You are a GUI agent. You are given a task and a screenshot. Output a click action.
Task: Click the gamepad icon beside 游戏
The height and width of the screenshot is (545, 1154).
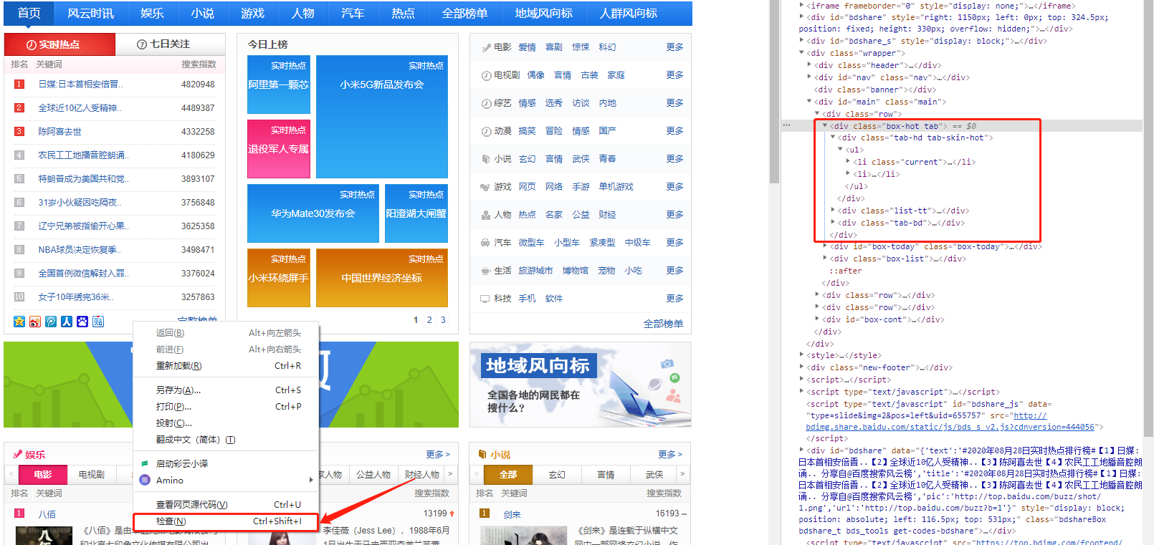point(486,187)
